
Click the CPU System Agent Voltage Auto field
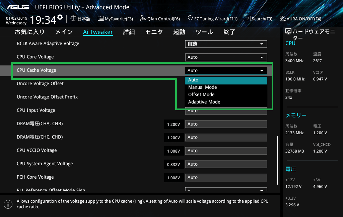tap(226, 164)
